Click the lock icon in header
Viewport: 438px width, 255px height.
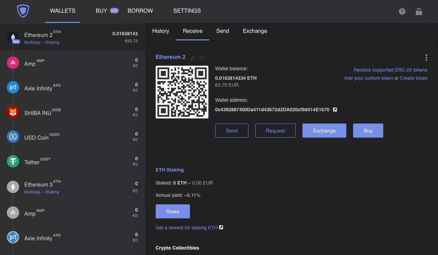[x=419, y=11]
